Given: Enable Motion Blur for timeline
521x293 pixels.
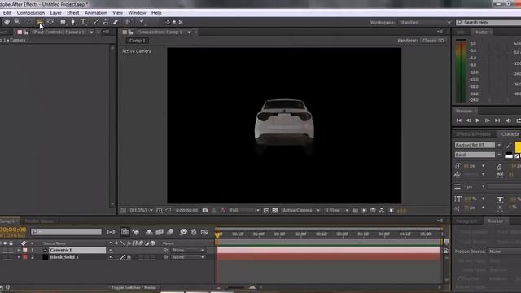Looking at the screenshot, I should point(170,232).
